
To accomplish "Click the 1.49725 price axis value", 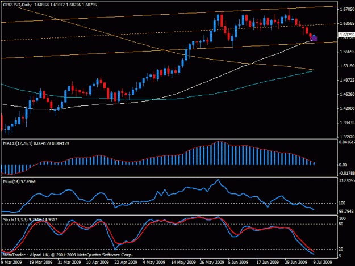I will [347, 80].
